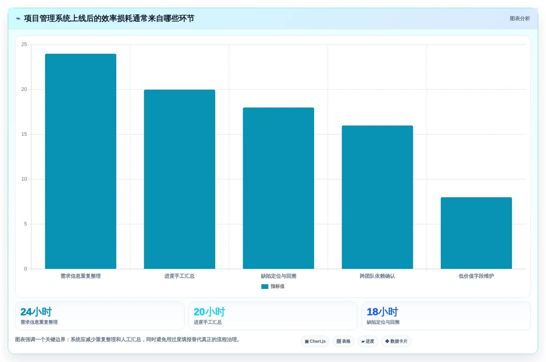Click the bar icon in 进度 chip

[363, 342]
